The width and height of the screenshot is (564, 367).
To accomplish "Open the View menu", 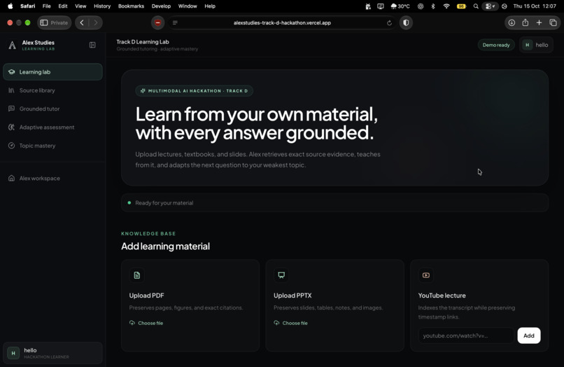I will point(80,6).
